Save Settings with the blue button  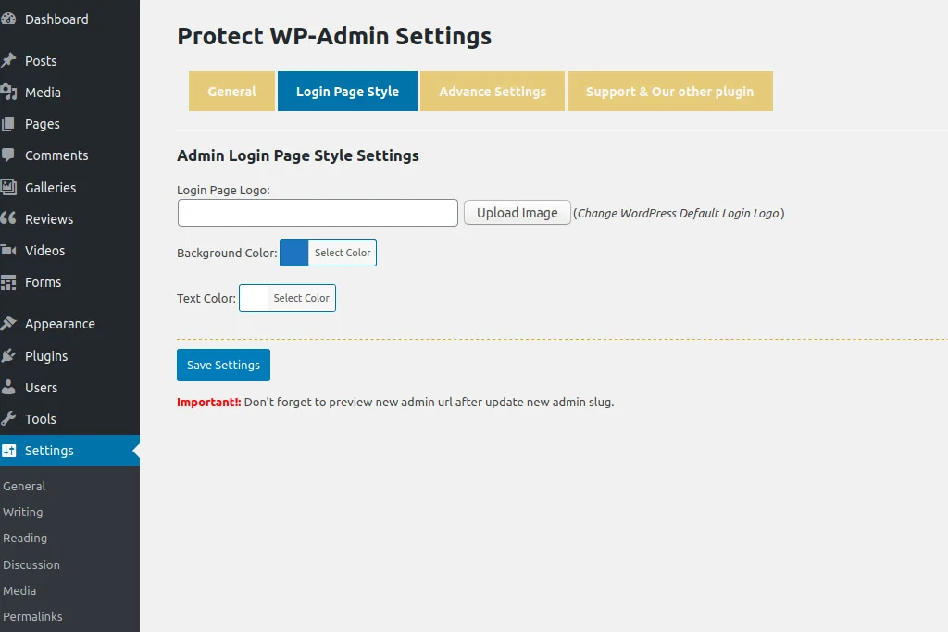pyautogui.click(x=222, y=365)
